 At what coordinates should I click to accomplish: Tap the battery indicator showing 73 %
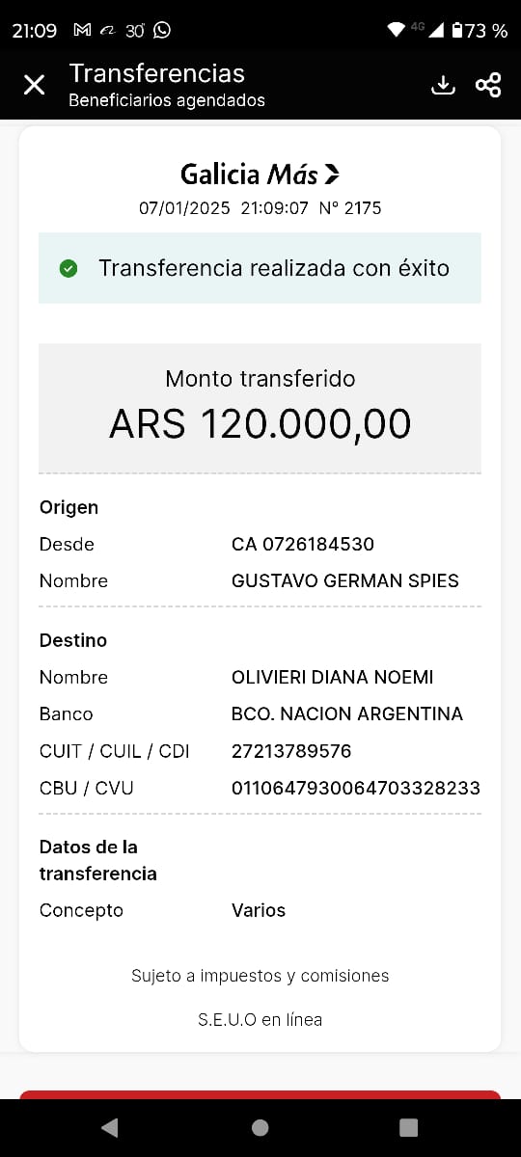coord(479,30)
